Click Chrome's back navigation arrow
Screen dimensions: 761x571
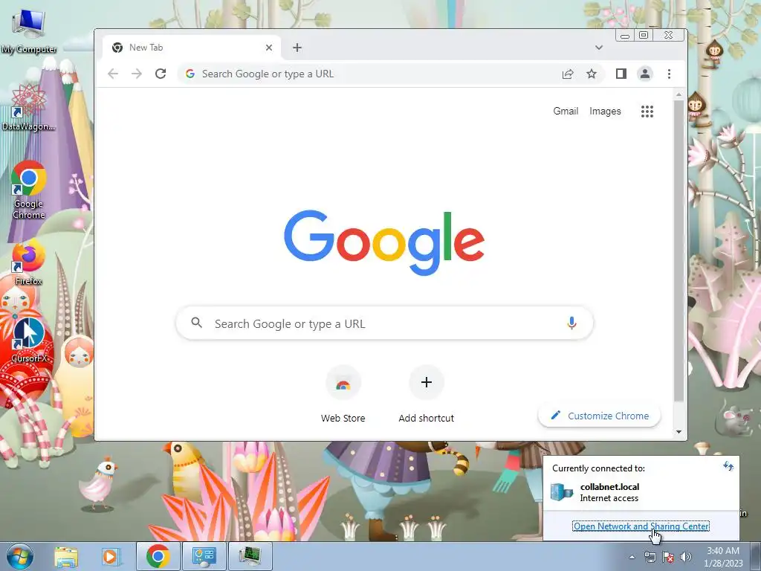pos(113,74)
